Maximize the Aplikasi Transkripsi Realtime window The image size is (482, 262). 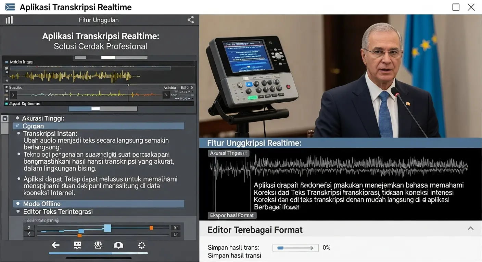[456, 7]
